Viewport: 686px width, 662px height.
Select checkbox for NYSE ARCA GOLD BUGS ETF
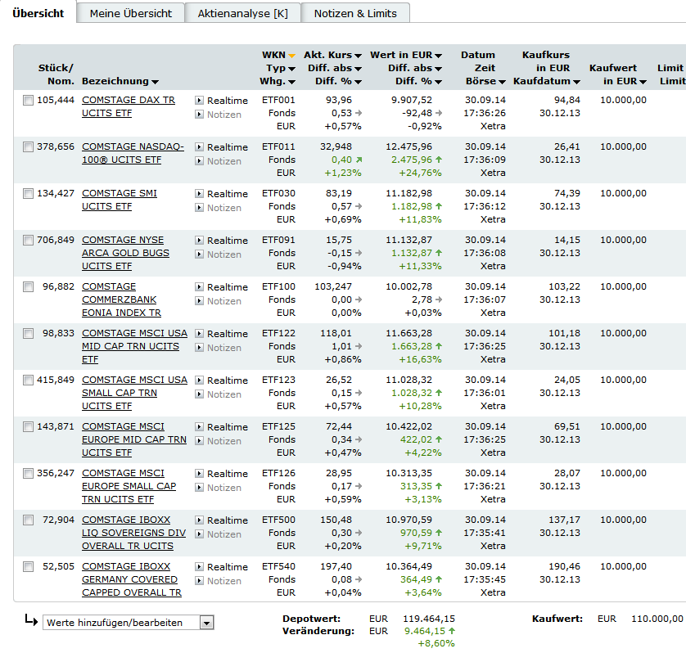pyautogui.click(x=28, y=241)
